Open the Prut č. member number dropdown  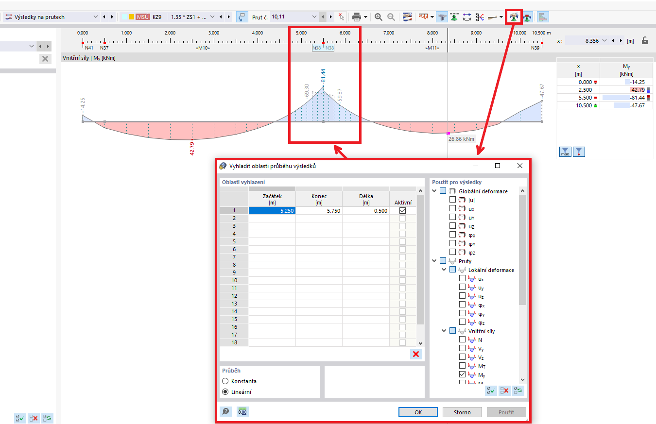click(315, 17)
